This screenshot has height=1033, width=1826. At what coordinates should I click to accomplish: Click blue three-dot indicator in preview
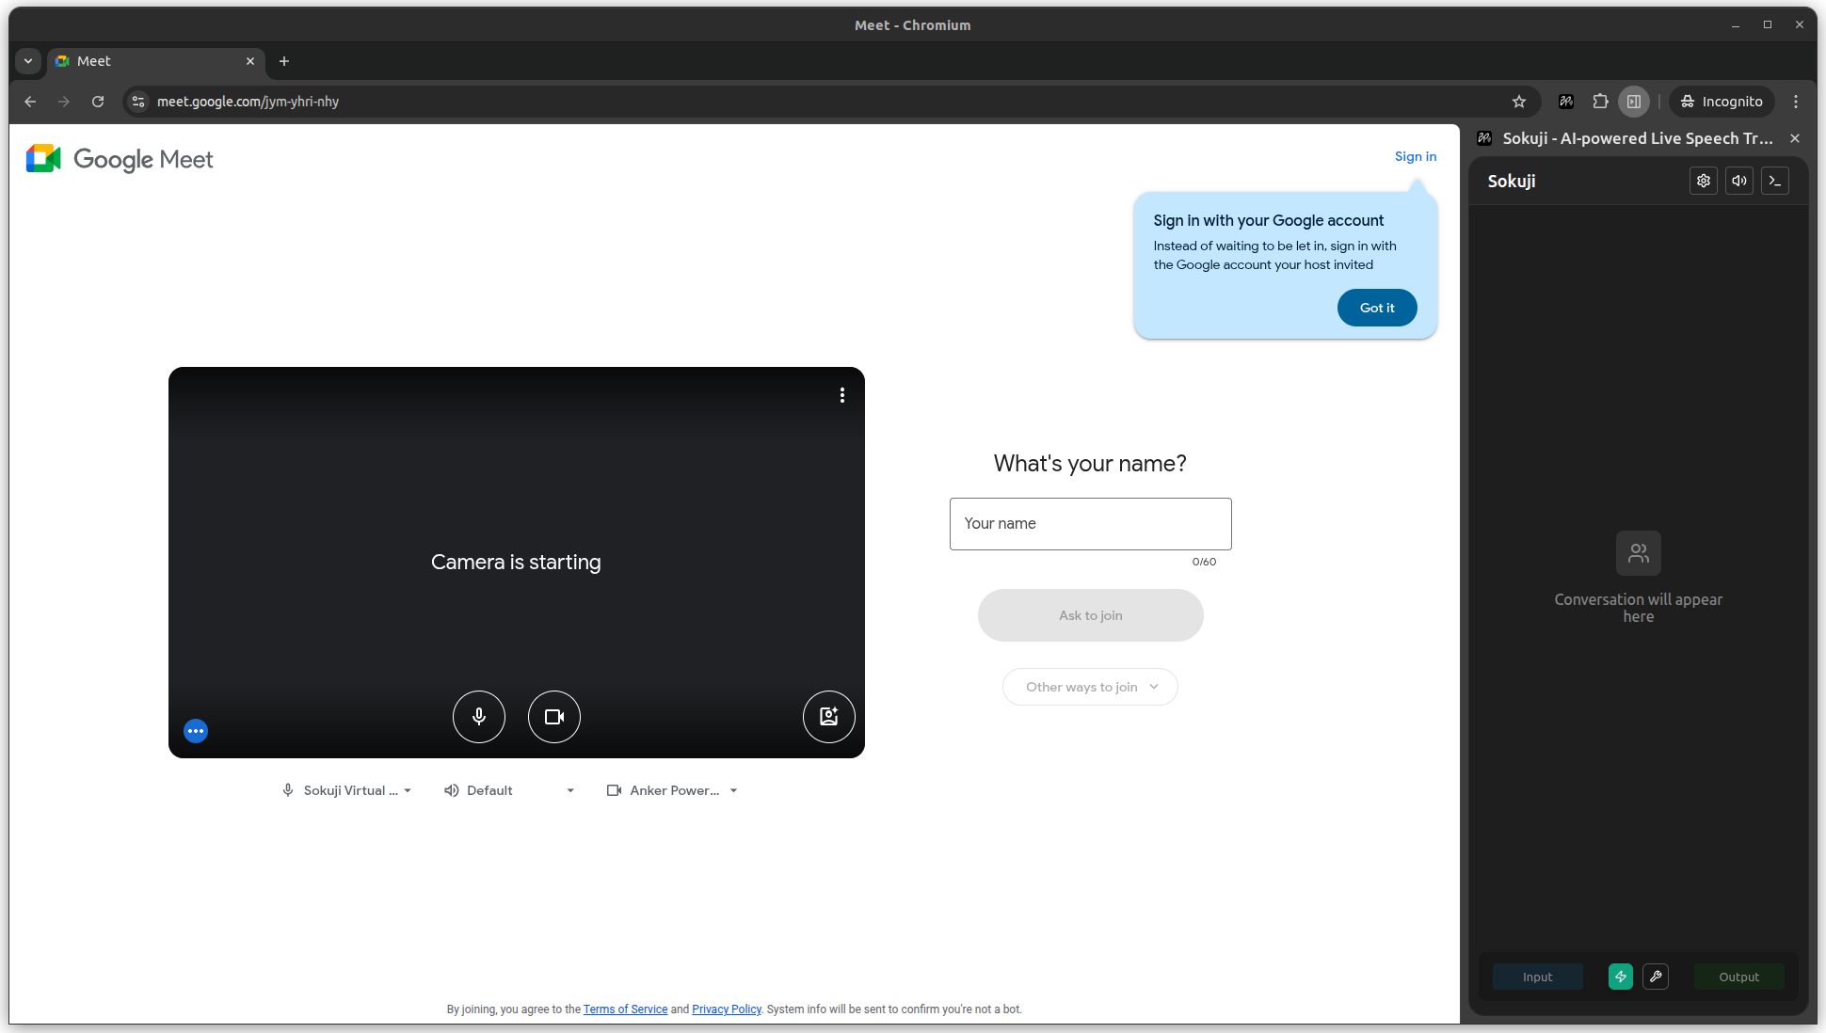click(196, 731)
